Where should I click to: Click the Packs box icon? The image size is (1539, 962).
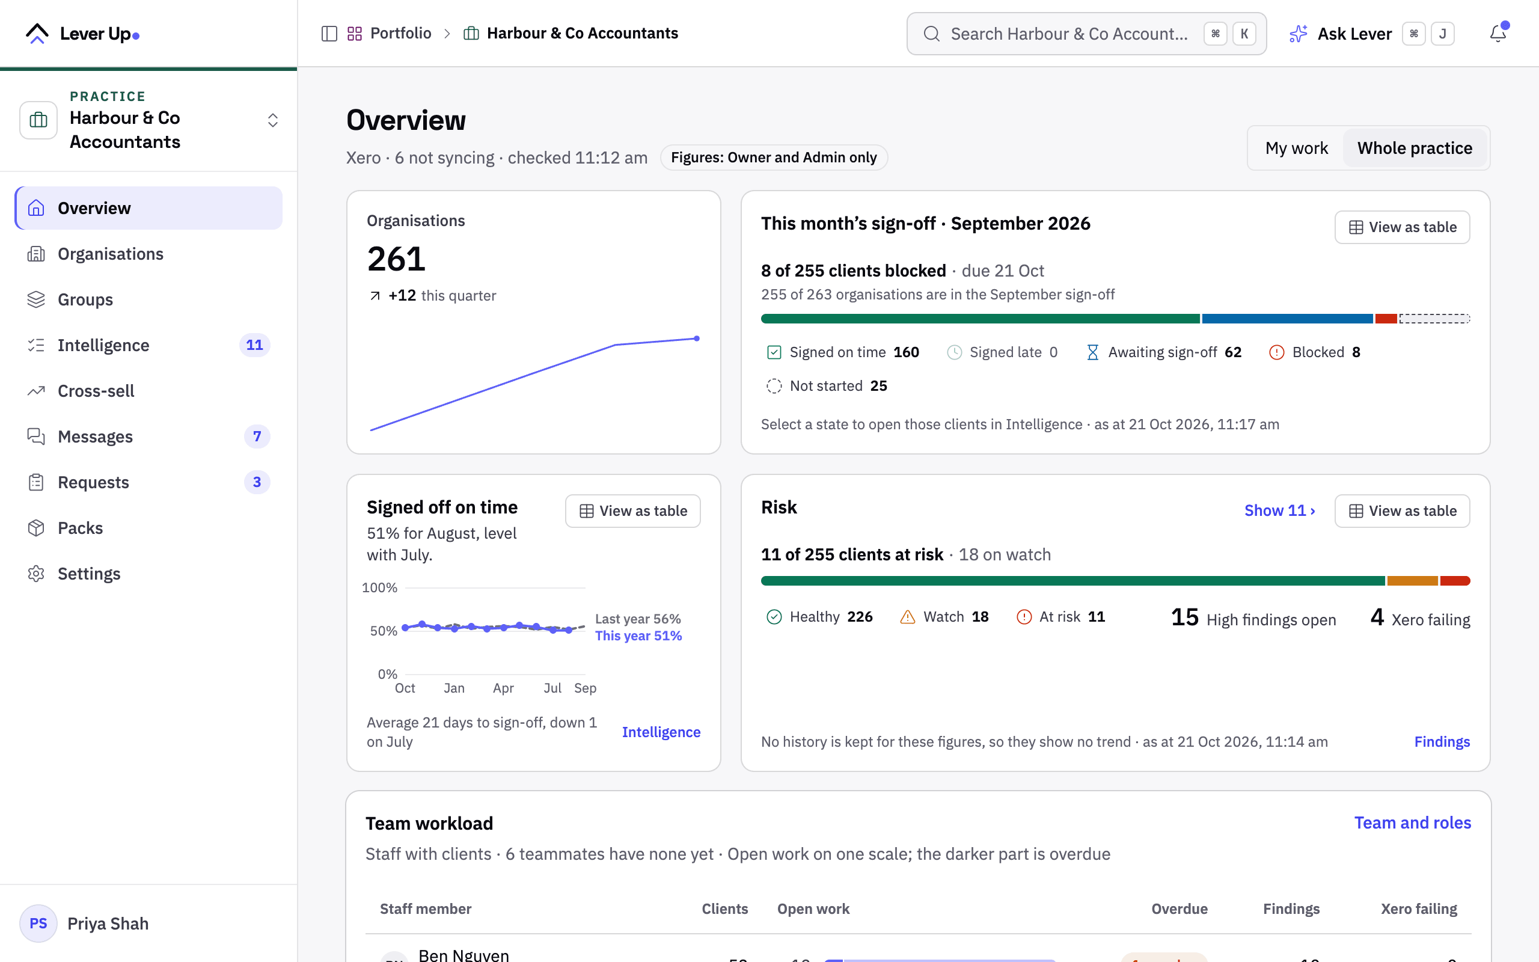point(36,528)
